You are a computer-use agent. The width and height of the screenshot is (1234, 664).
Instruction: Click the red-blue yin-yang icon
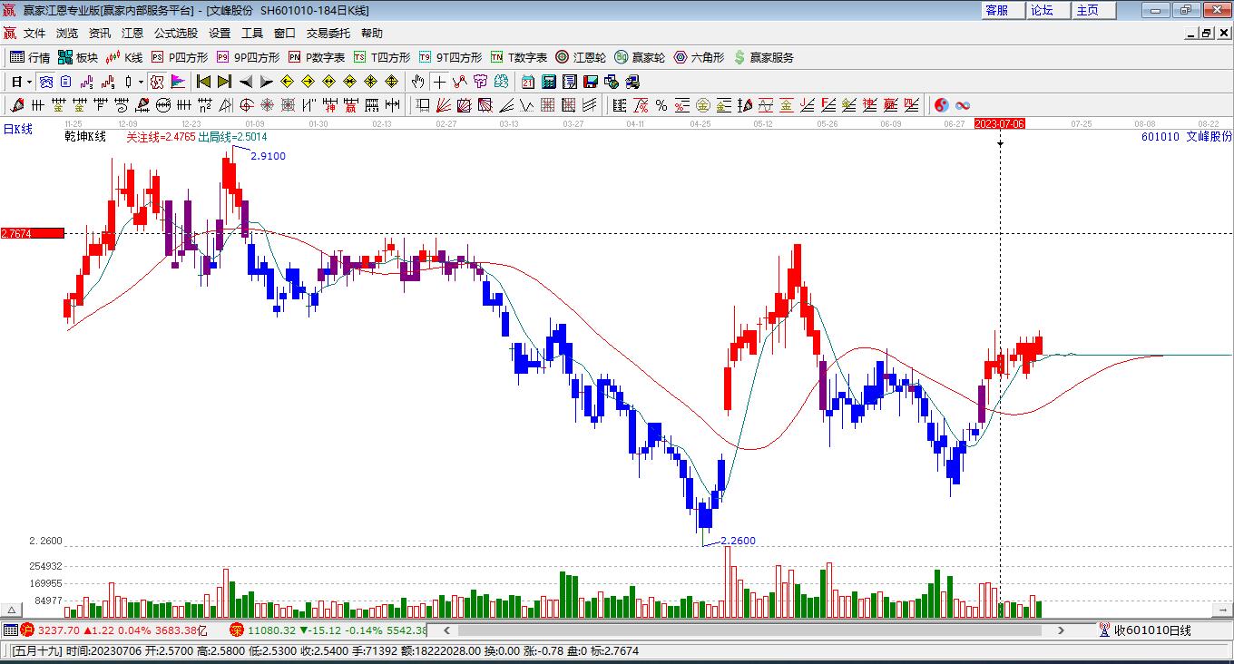[x=941, y=105]
